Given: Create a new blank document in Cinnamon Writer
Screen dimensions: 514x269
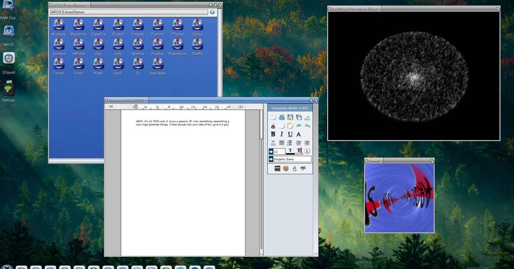Looking at the screenshot, I should (x=273, y=117).
